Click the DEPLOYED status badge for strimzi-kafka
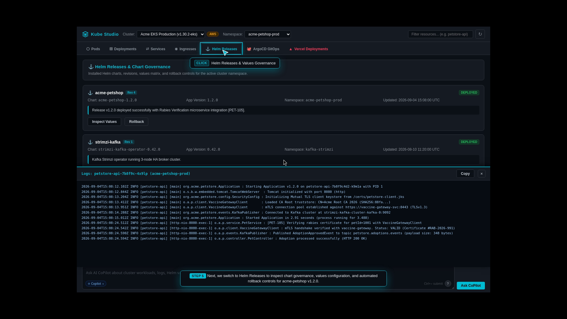Screen dimensions: 567x319 point(469,142)
